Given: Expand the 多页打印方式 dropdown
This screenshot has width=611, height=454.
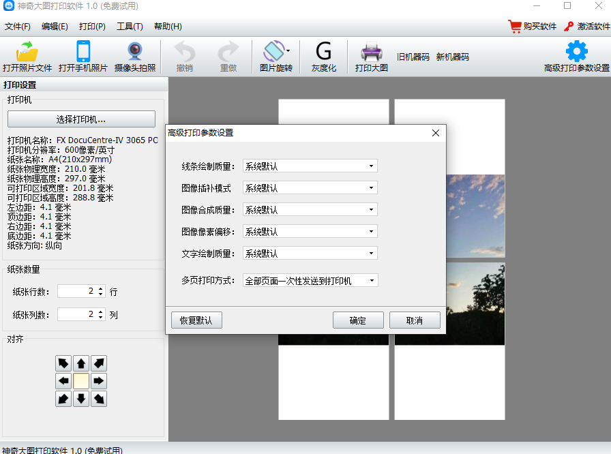Looking at the screenshot, I should click(x=310, y=281).
